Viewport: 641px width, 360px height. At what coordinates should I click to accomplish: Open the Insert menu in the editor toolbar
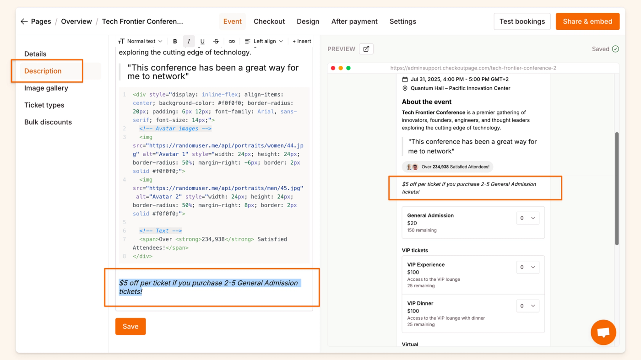302,41
